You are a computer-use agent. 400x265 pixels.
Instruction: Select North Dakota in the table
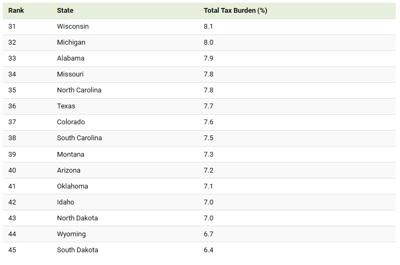[x=77, y=218]
